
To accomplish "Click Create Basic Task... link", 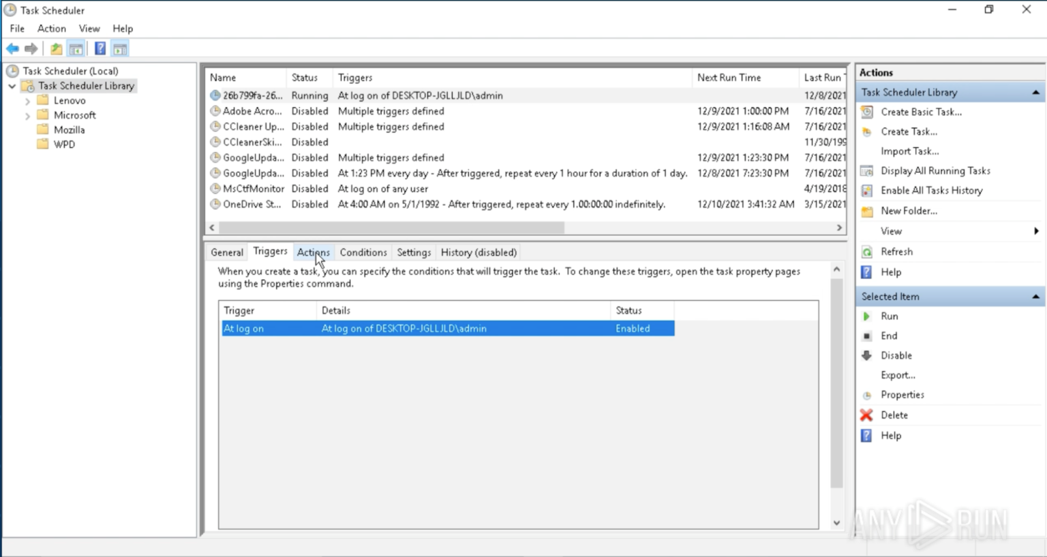I will 921,112.
